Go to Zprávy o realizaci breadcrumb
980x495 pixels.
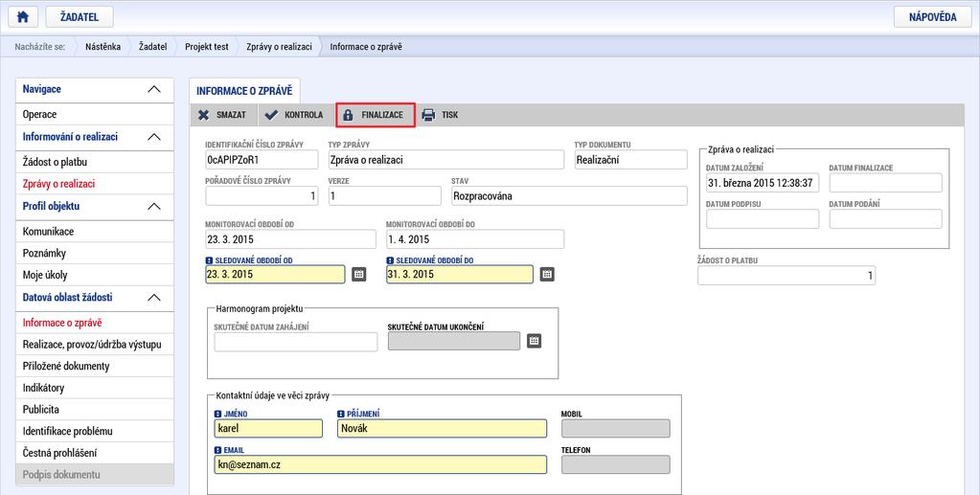tap(279, 47)
